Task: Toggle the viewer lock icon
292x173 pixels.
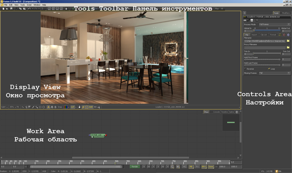Action: 80,107
